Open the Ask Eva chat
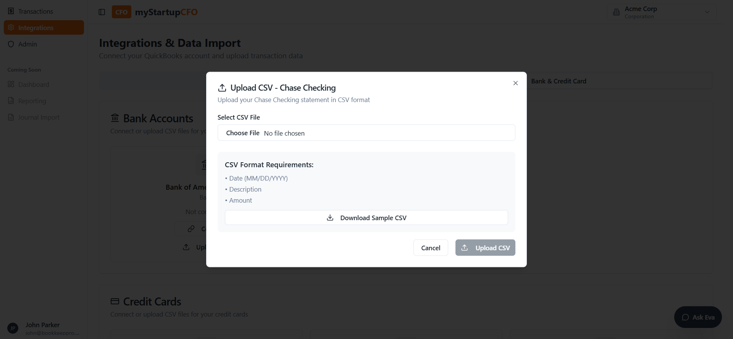Screen dimensions: 733x339 pyautogui.click(x=697, y=317)
